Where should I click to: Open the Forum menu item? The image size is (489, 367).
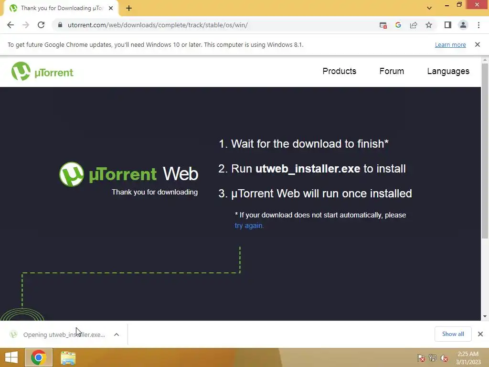392,71
